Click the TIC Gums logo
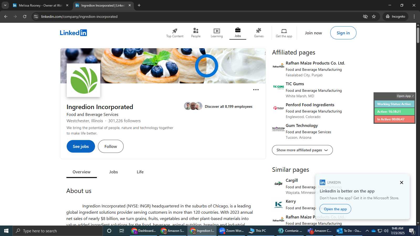The height and width of the screenshot is (236, 420). coord(278,87)
